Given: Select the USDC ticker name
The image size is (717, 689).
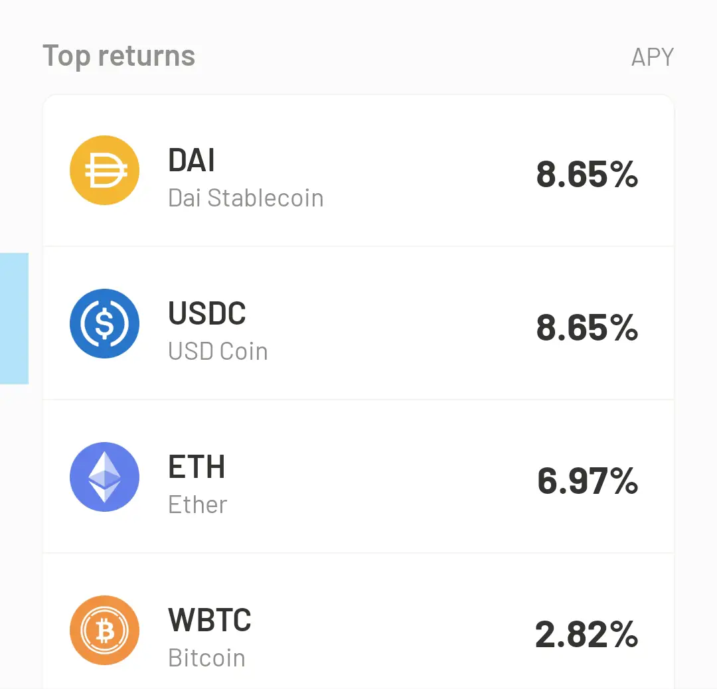Looking at the screenshot, I should tap(207, 313).
